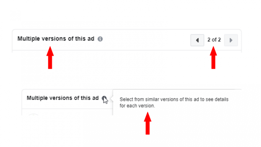Click red arrow under upper panel heading

click(x=50, y=58)
